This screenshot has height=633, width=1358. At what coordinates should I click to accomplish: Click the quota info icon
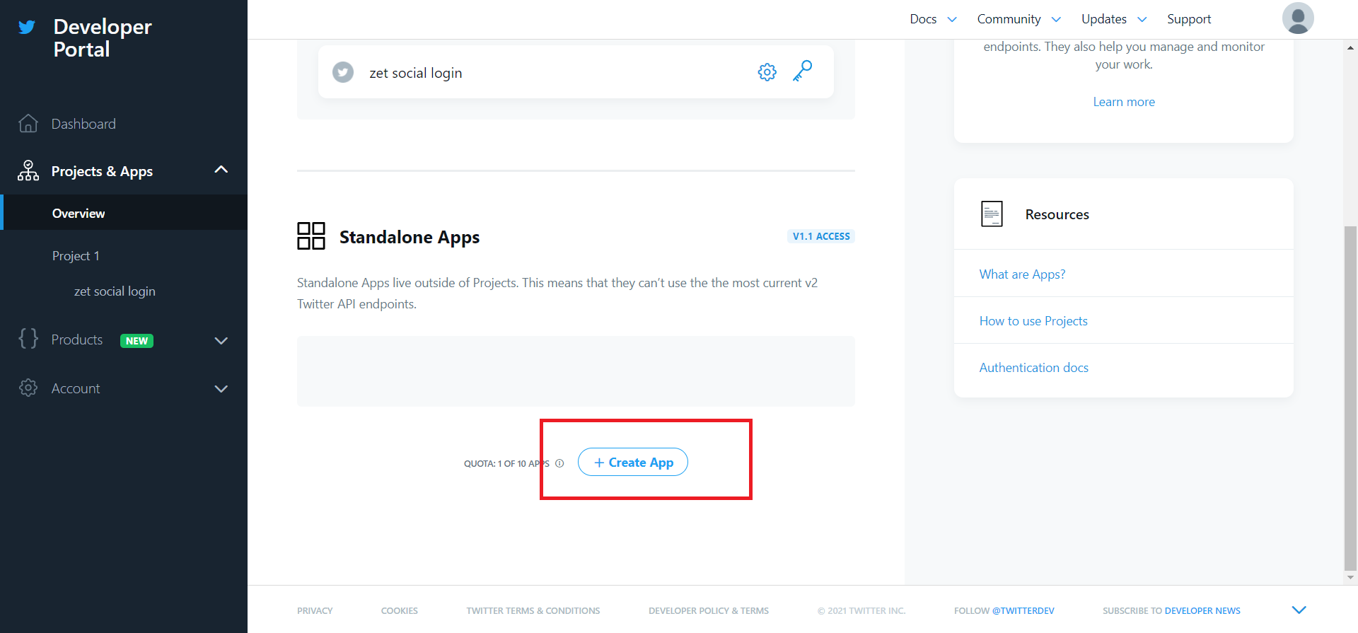(559, 464)
